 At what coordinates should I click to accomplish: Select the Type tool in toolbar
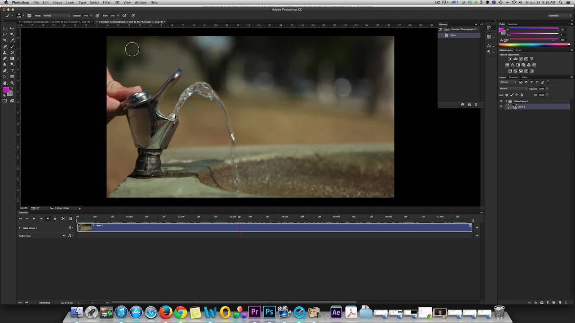[12, 70]
